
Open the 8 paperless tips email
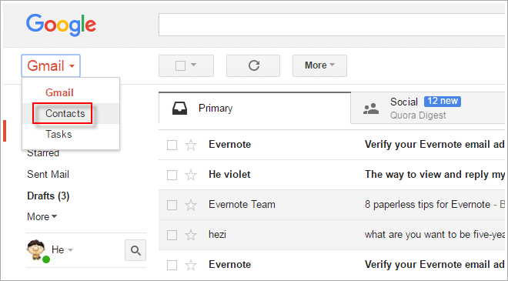[435, 205]
